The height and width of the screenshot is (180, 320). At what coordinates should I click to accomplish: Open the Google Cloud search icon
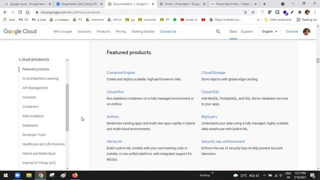coord(218,31)
